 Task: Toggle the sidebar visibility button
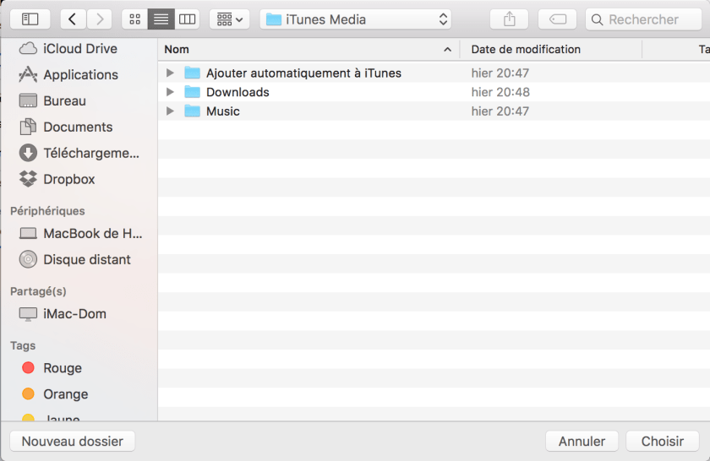coord(30,19)
